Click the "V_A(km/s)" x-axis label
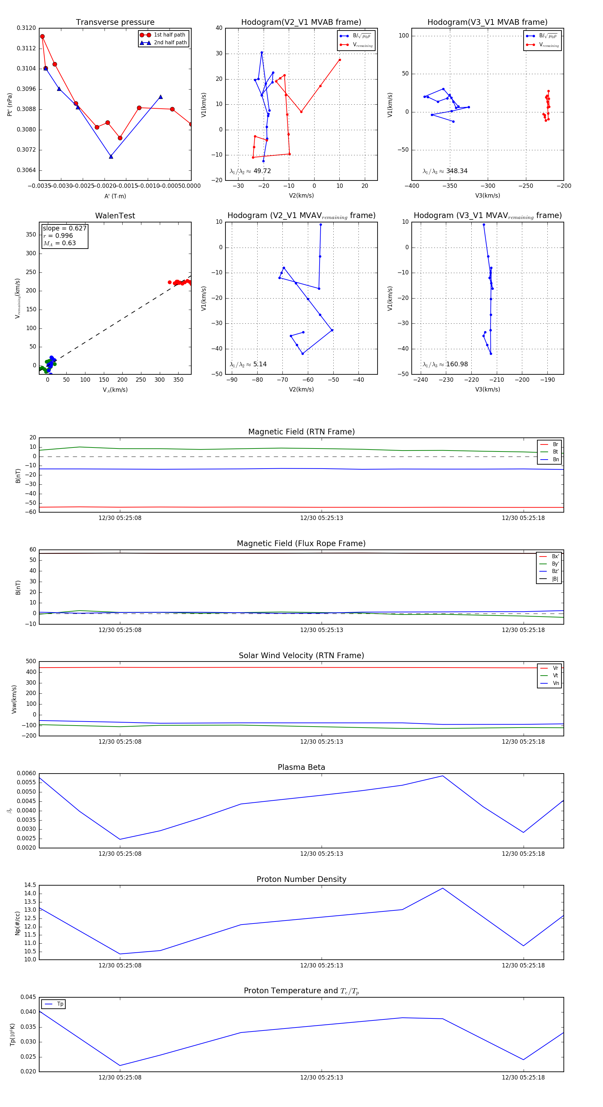 [x=115, y=390]
